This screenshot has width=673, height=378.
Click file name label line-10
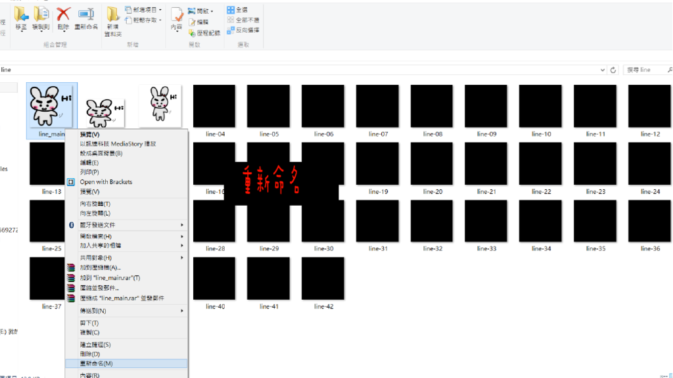(542, 134)
